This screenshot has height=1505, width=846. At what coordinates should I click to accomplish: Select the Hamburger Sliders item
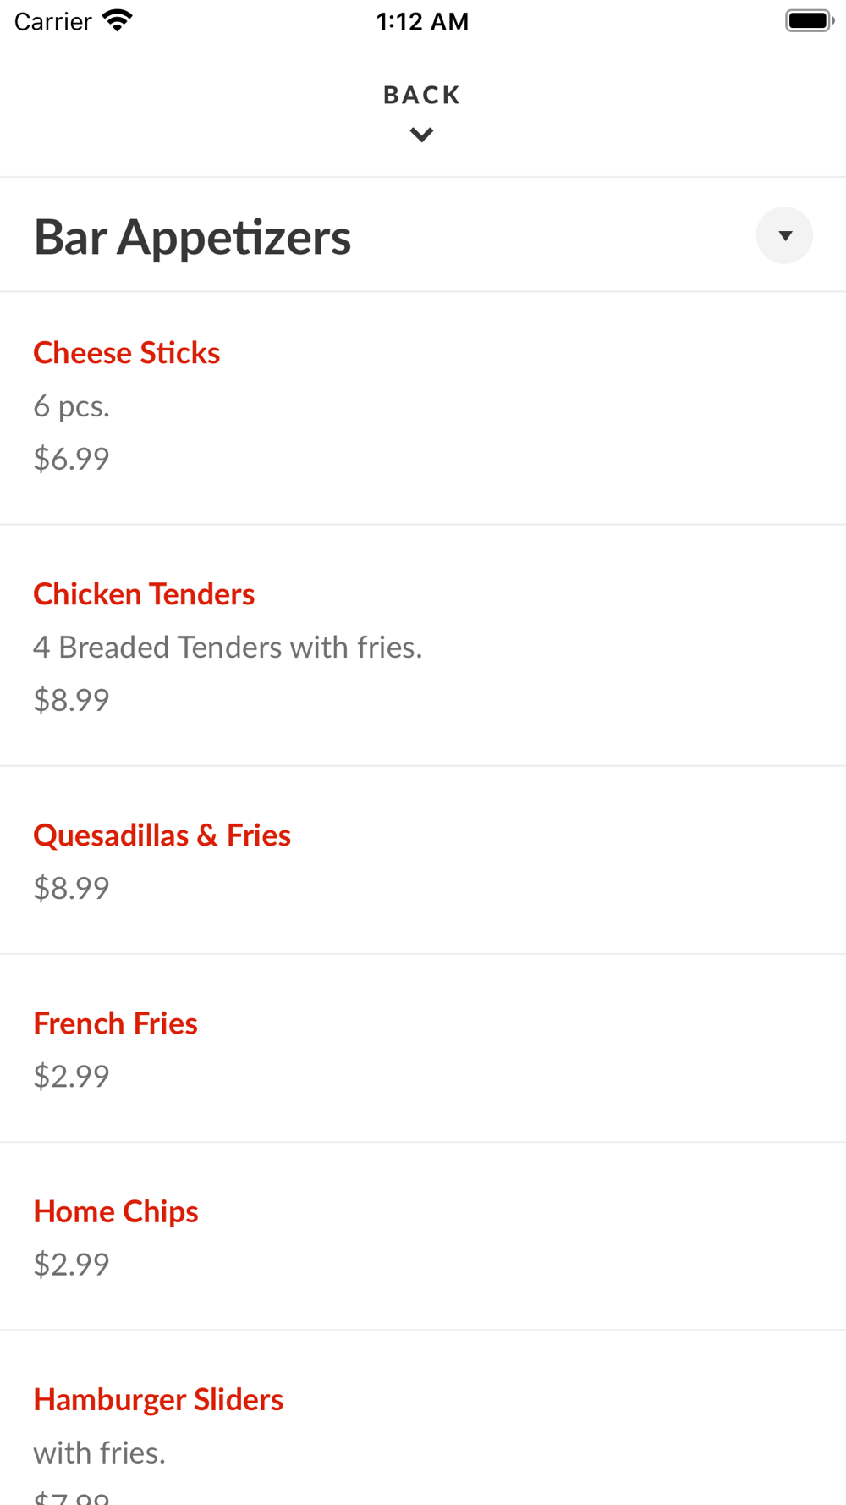158,1399
